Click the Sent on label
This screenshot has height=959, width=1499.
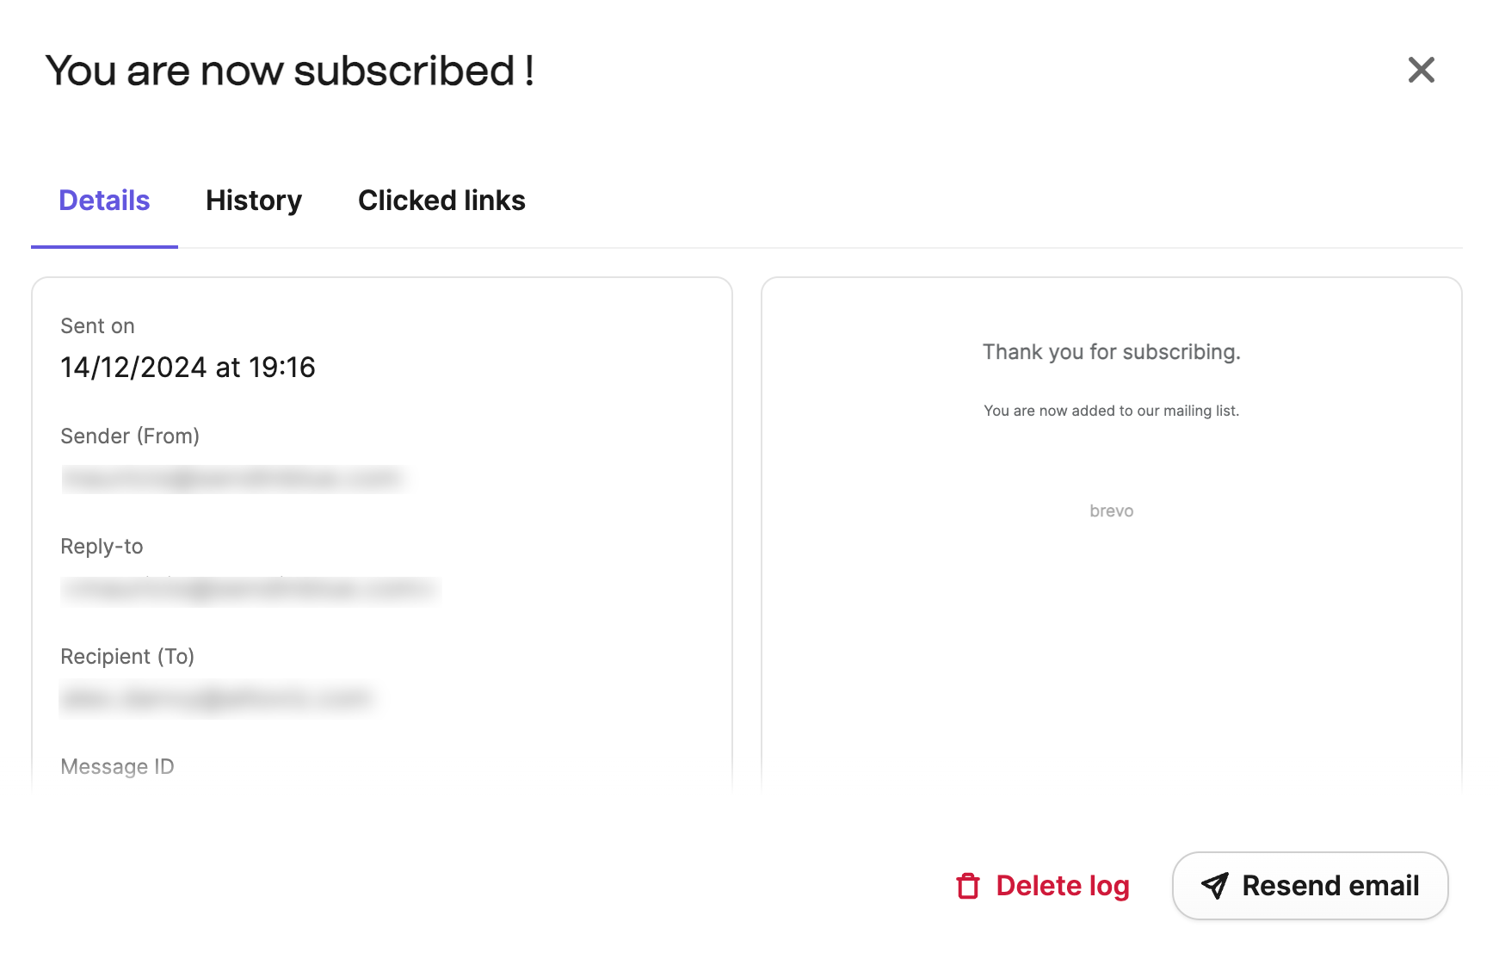(x=97, y=326)
